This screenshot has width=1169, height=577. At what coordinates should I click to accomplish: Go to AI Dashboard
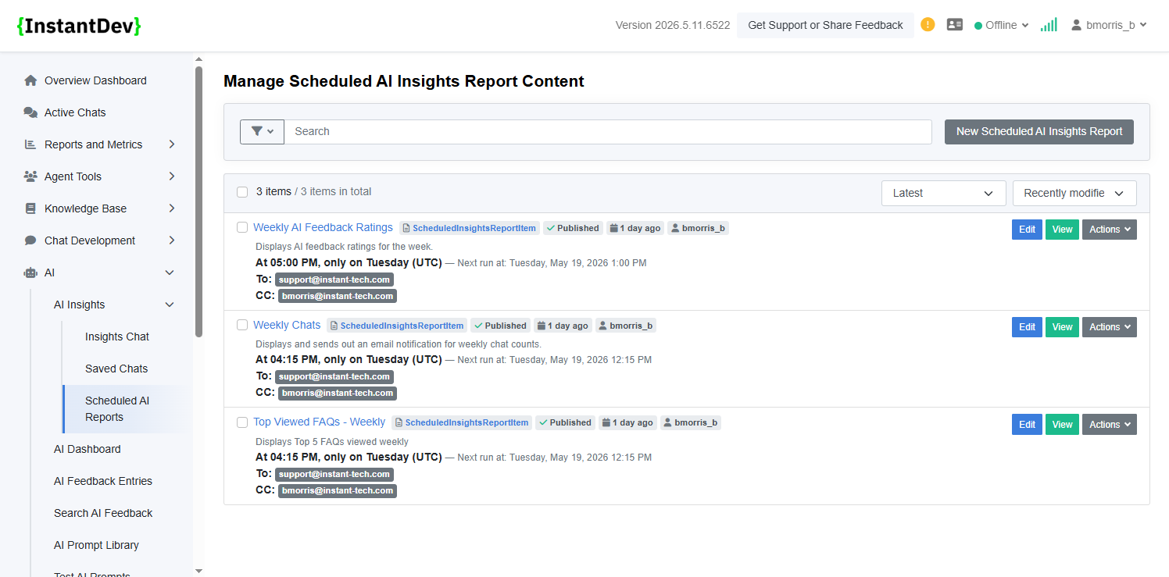(88, 449)
